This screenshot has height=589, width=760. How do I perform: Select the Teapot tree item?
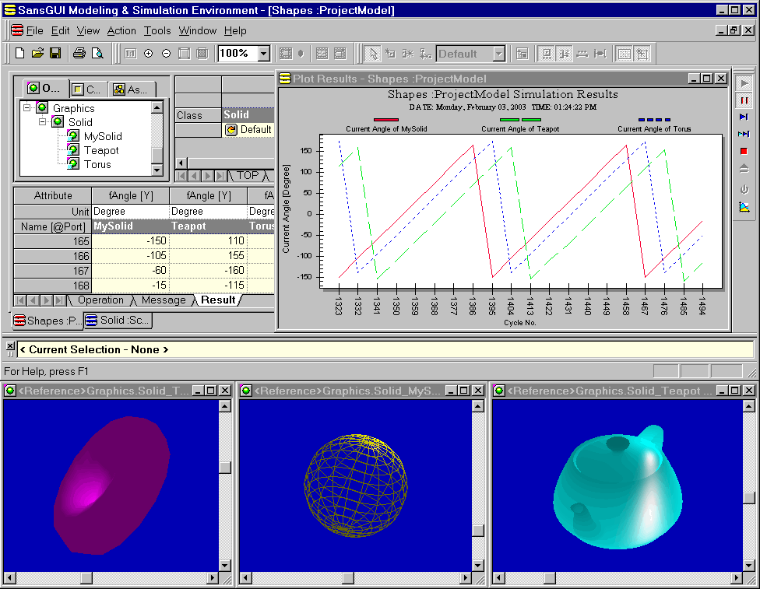pyautogui.click(x=101, y=150)
